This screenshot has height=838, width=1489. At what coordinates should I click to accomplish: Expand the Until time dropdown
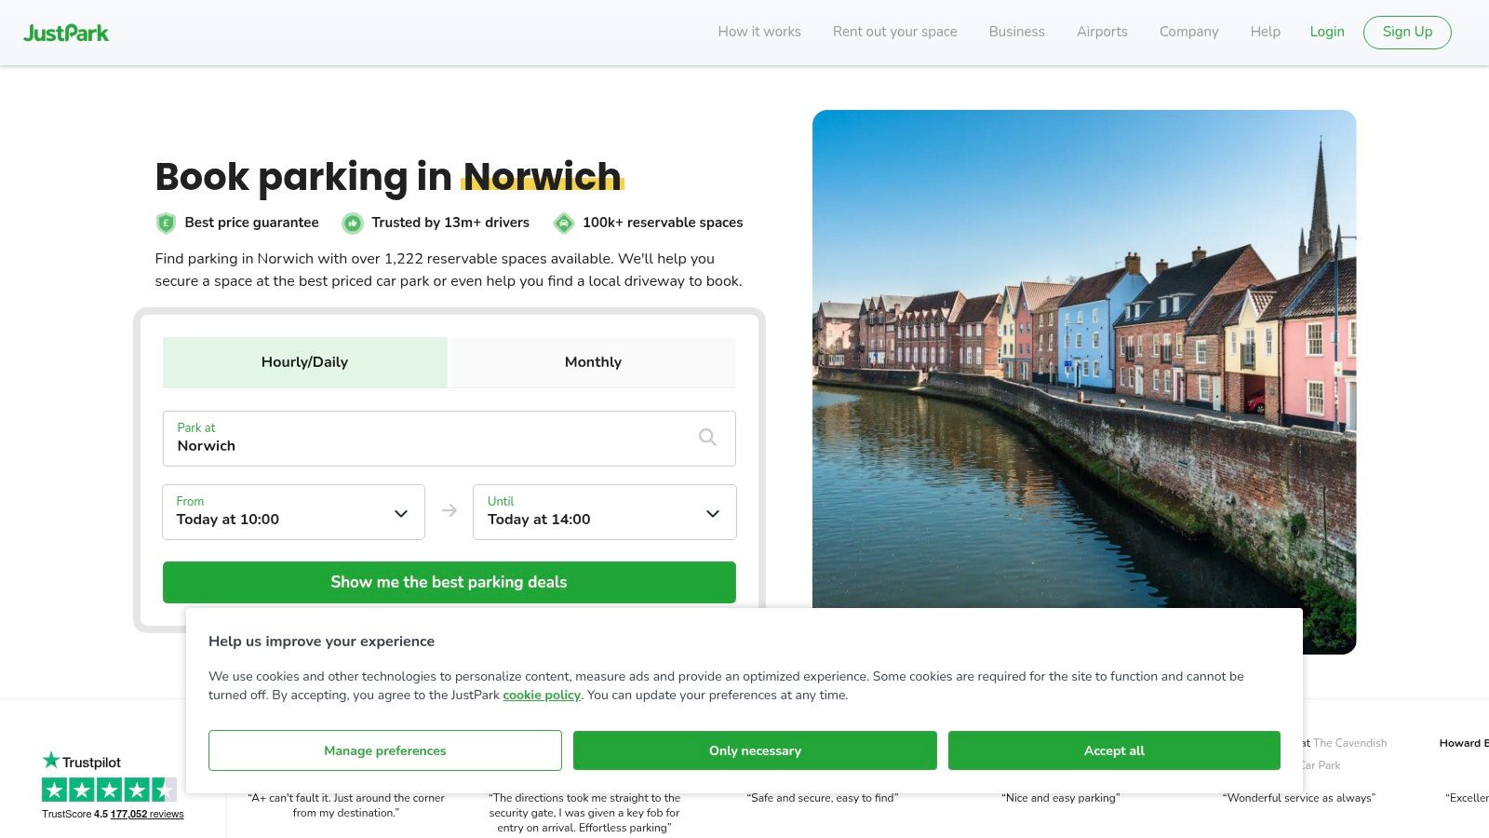coord(713,512)
